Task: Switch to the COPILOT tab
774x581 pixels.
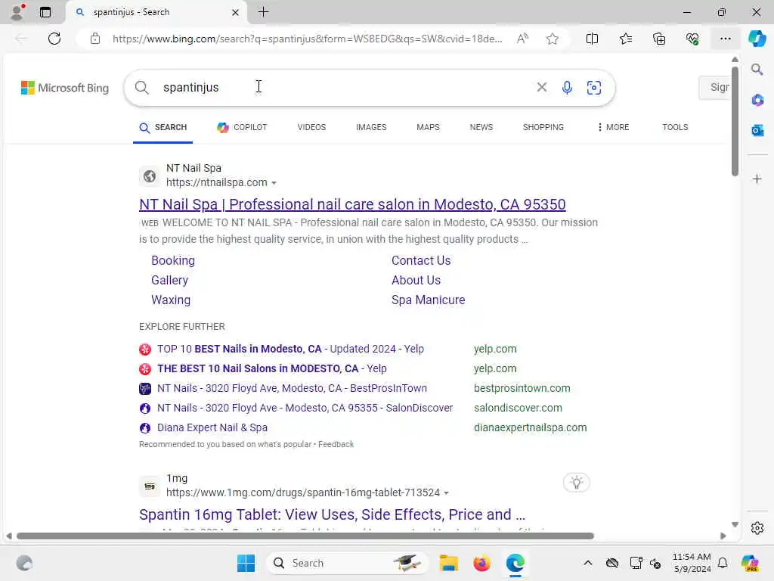Action: (242, 127)
